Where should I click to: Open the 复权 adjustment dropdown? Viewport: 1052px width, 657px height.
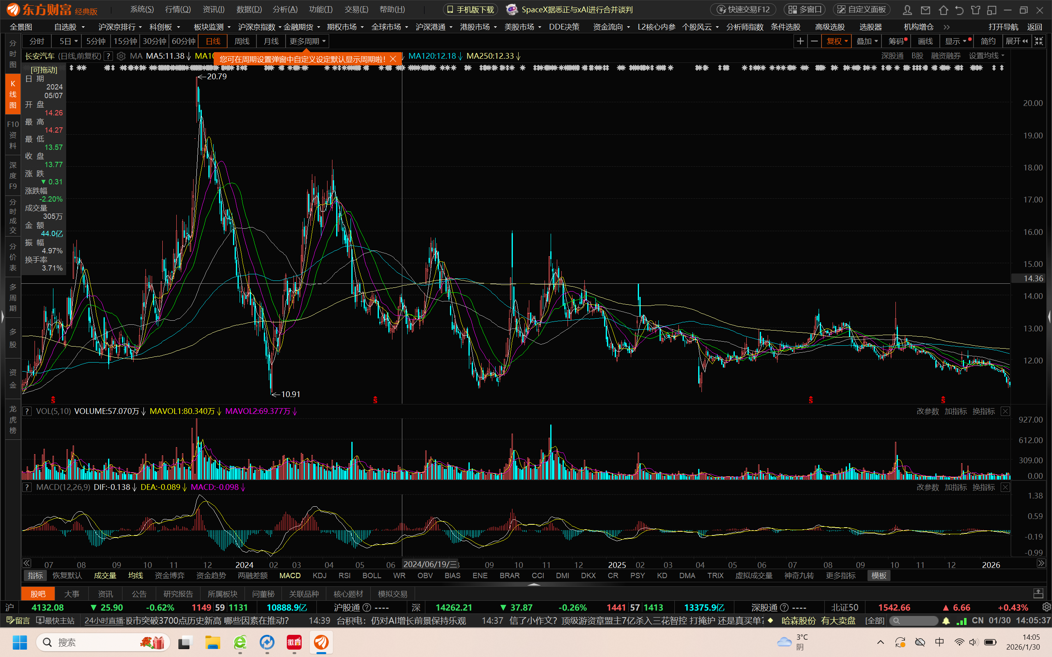[x=836, y=41]
